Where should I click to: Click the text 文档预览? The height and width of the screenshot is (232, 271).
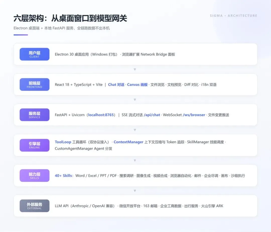tap(174, 85)
